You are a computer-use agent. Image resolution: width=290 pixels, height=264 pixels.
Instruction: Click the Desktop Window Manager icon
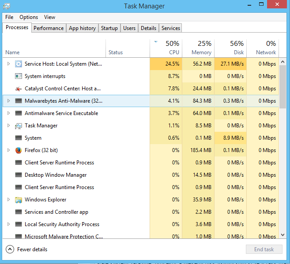click(x=18, y=175)
